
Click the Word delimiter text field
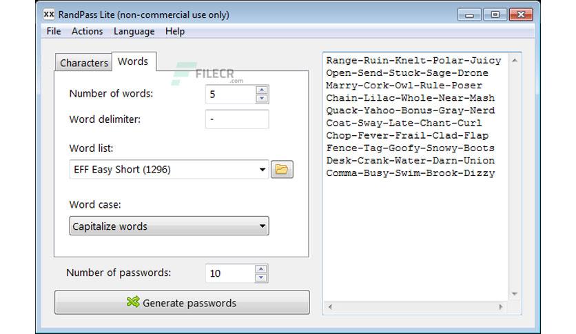click(237, 119)
